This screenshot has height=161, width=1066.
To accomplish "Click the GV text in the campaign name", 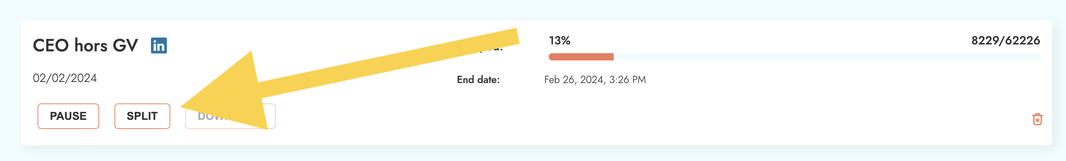I will point(125,46).
